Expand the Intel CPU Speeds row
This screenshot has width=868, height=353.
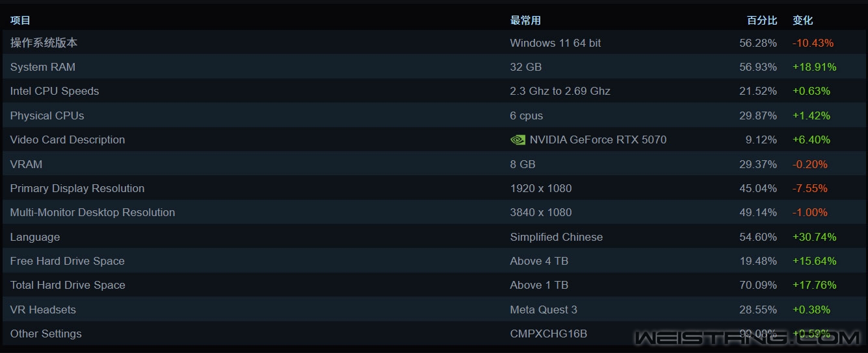click(x=55, y=91)
